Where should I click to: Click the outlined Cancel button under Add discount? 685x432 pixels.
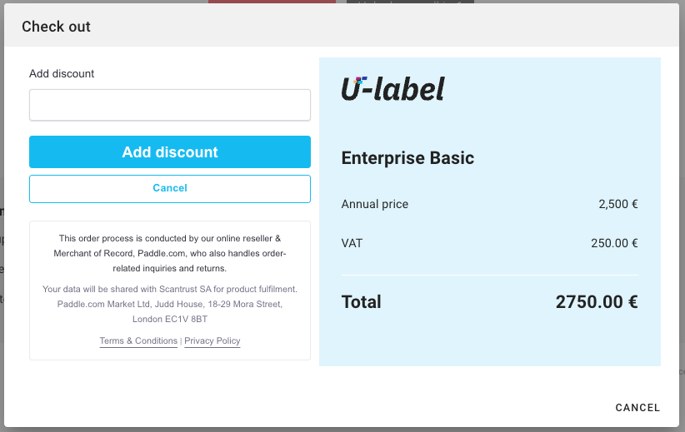(170, 189)
